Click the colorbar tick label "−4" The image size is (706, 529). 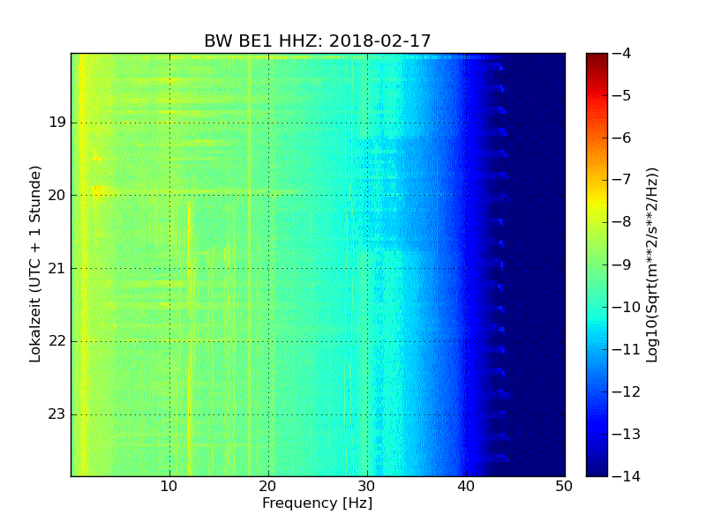click(x=622, y=53)
